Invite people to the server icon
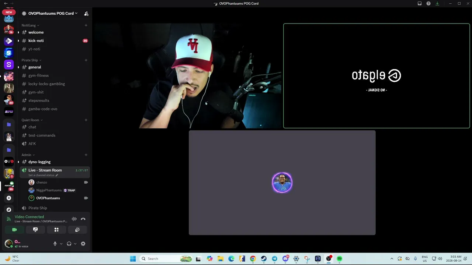The width and height of the screenshot is (472, 265). tap(86, 13)
